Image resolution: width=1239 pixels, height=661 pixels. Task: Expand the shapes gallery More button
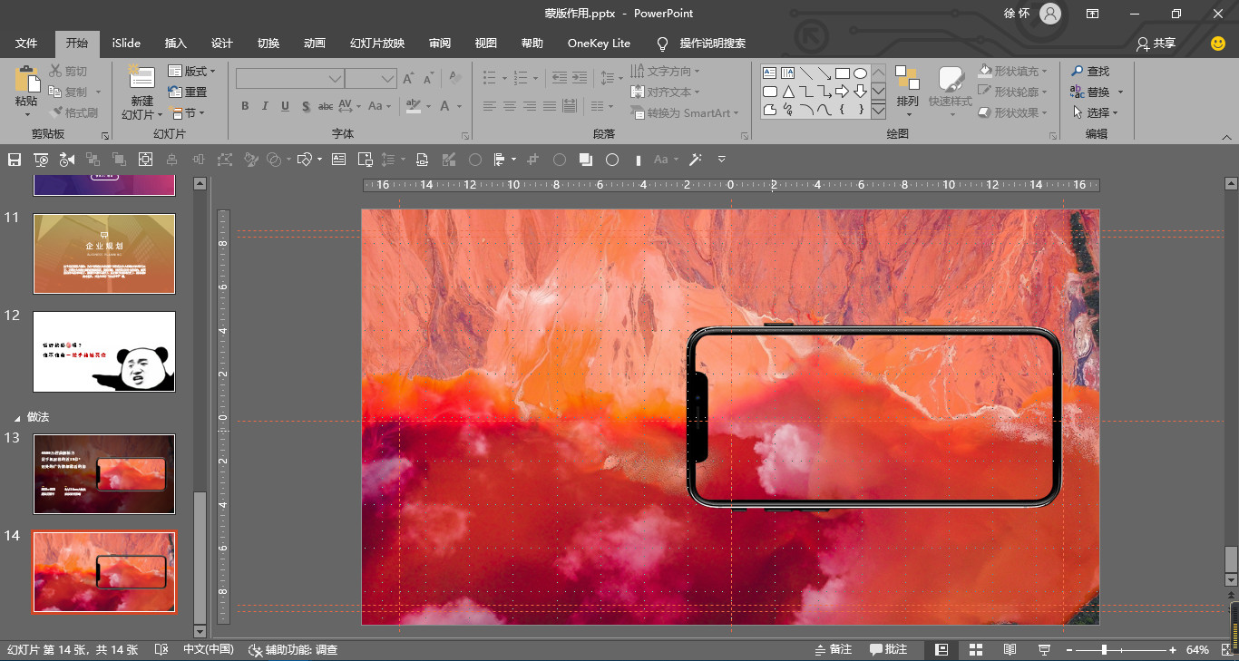(878, 111)
